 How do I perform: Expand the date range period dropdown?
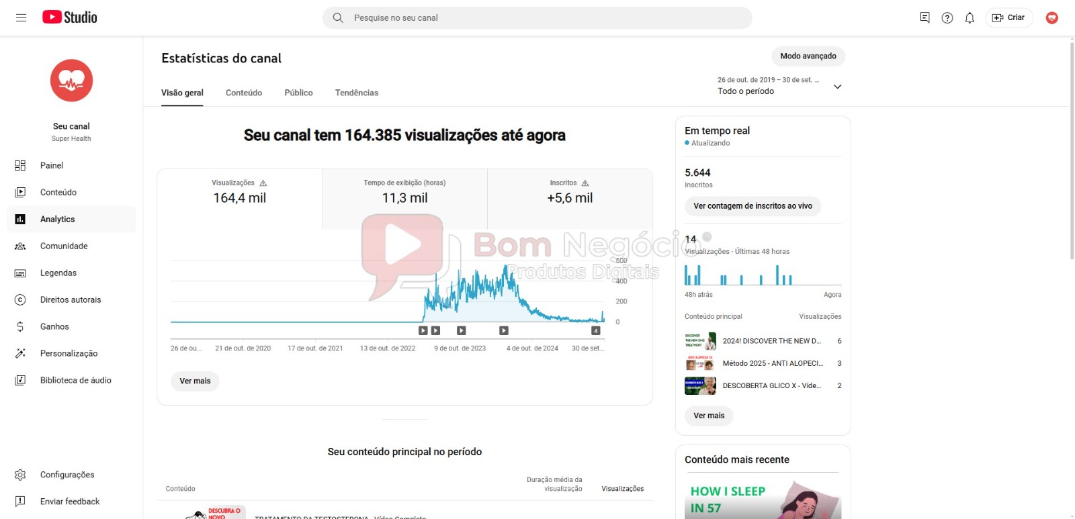(x=837, y=87)
